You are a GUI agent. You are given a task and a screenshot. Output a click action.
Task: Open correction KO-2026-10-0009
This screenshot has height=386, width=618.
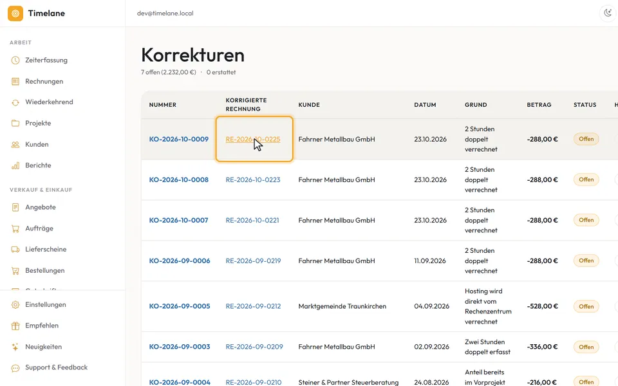point(178,139)
